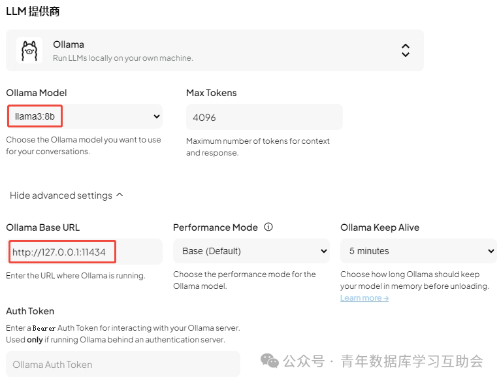Click the WeChat logo in the watermark

(269, 361)
